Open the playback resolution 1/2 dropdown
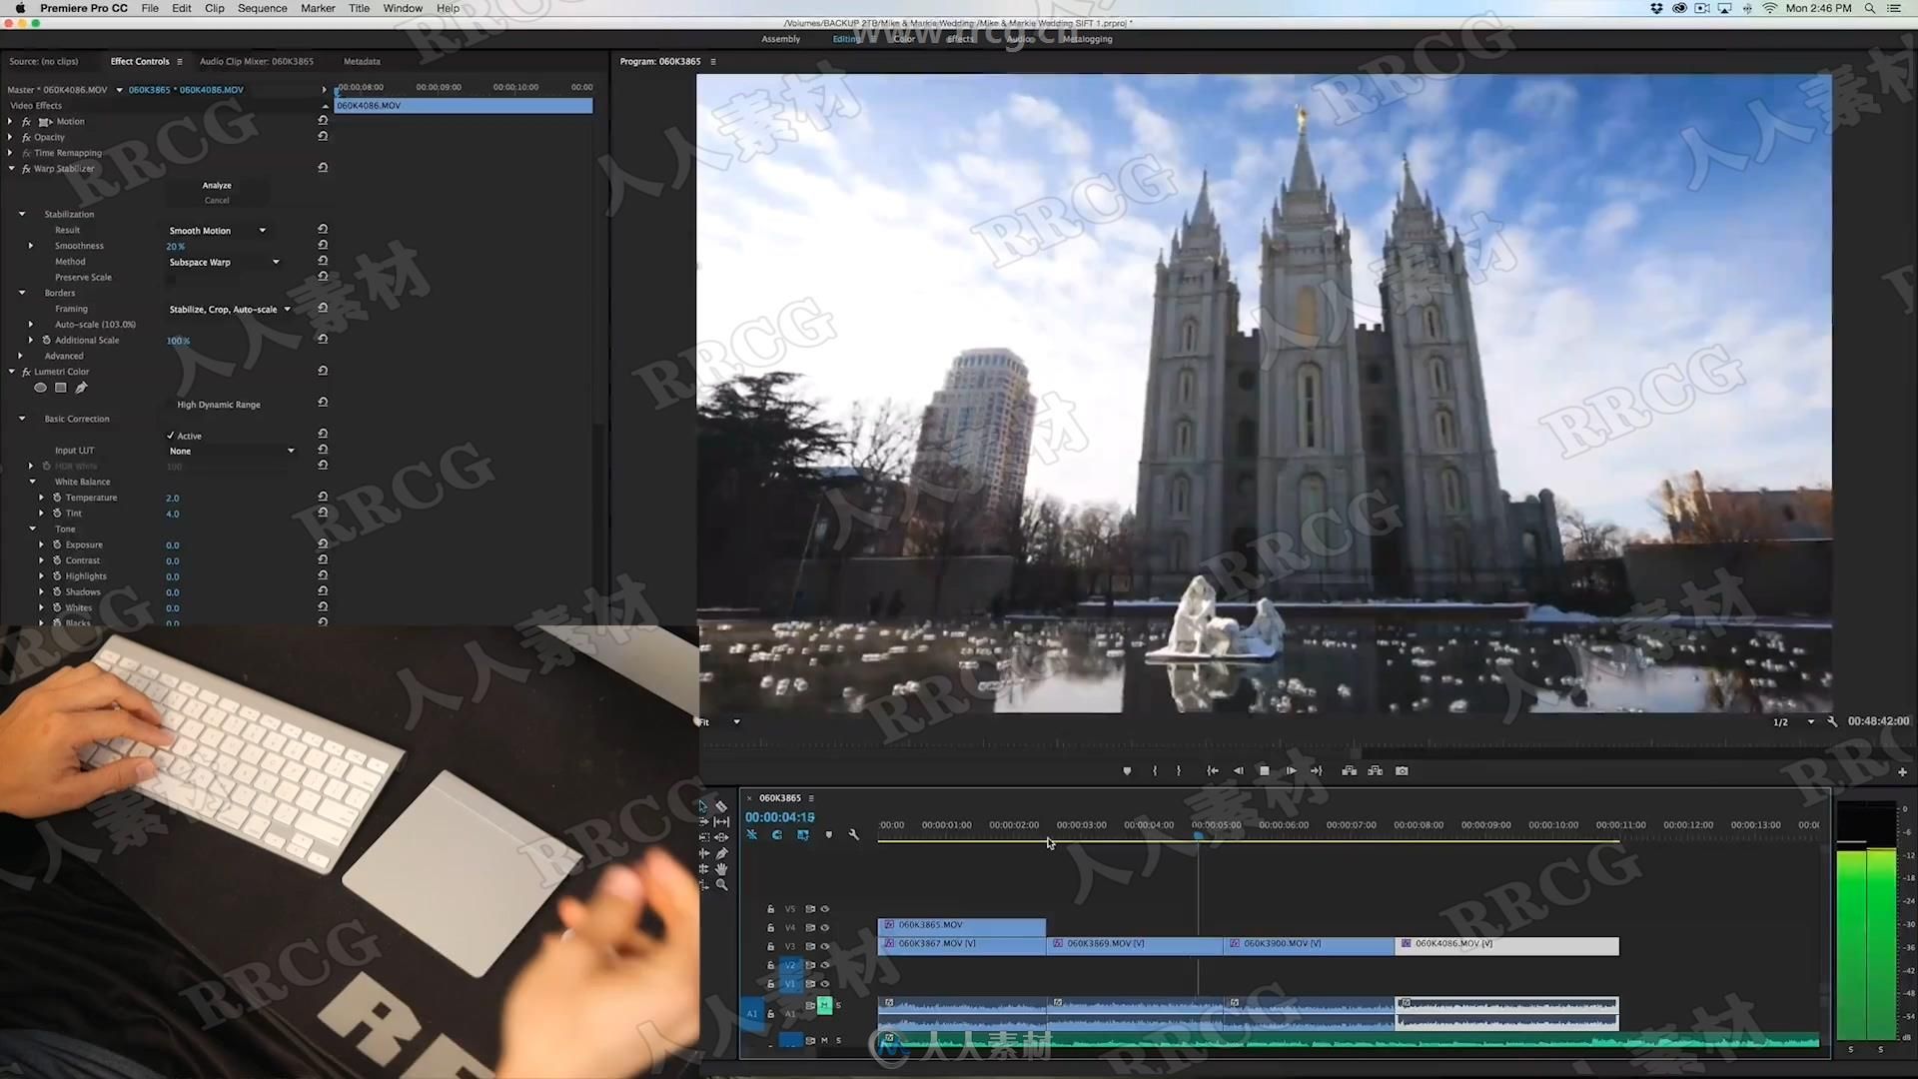Viewport: 1918px width, 1079px height. click(x=1794, y=721)
